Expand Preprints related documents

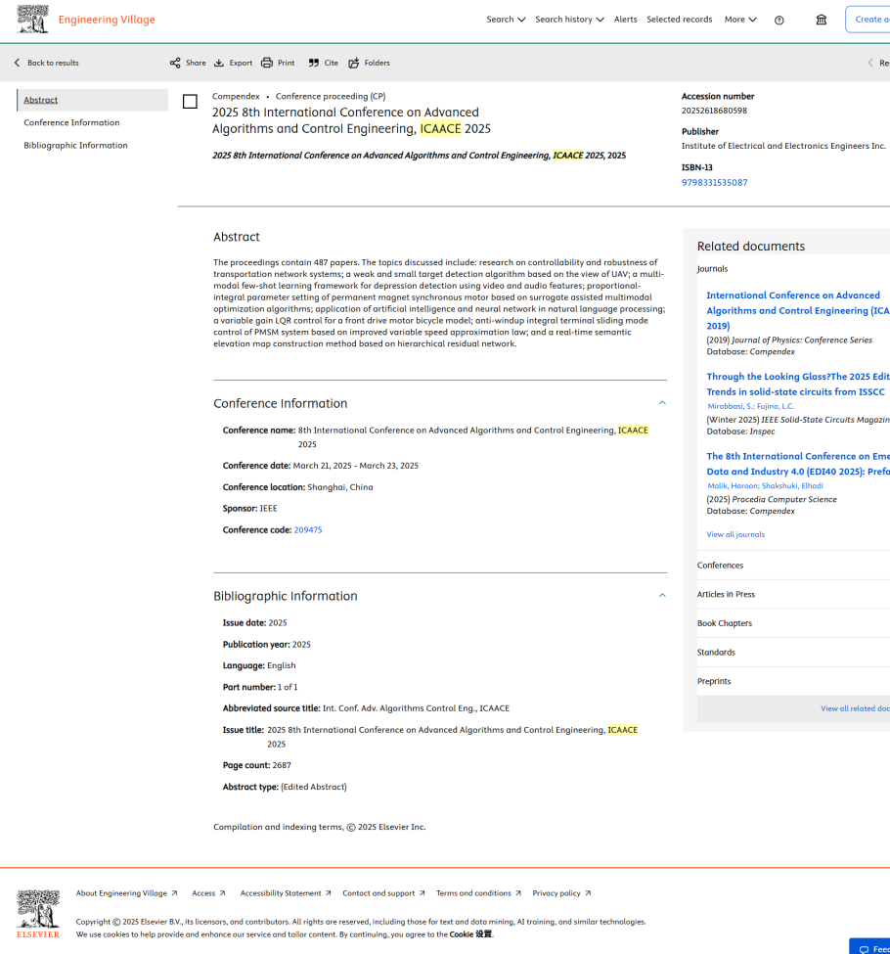(x=793, y=681)
